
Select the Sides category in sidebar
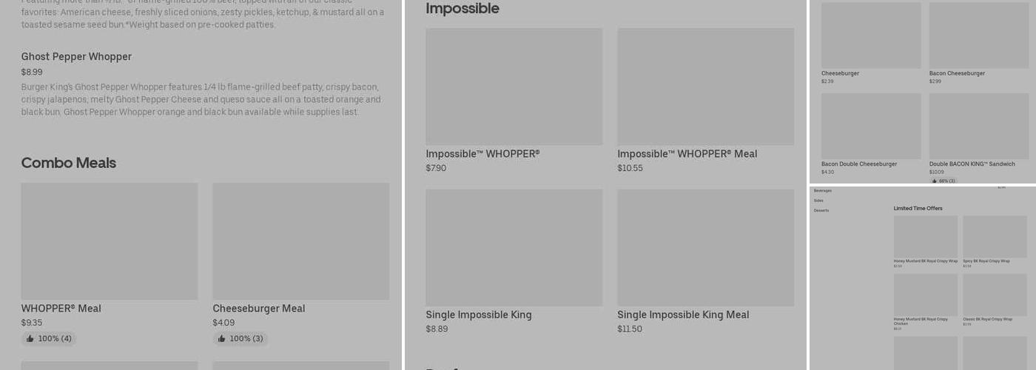click(818, 201)
